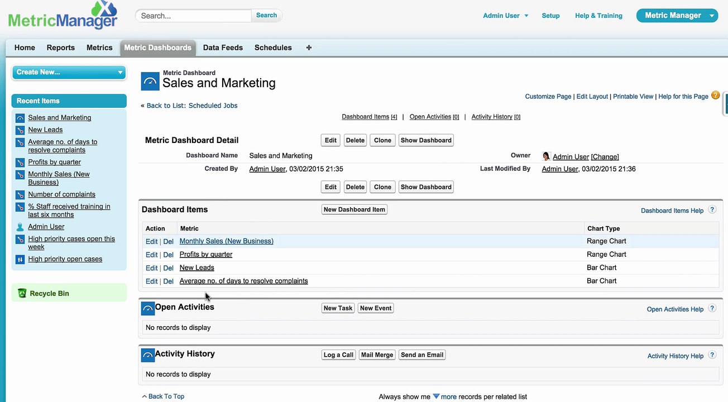Click the owner avatar next to Admin User
This screenshot has width=728, height=402.
coord(546,156)
